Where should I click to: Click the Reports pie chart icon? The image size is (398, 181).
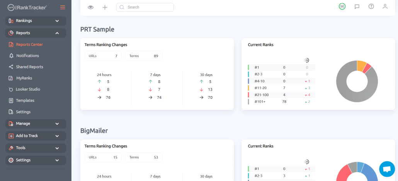click(11, 33)
